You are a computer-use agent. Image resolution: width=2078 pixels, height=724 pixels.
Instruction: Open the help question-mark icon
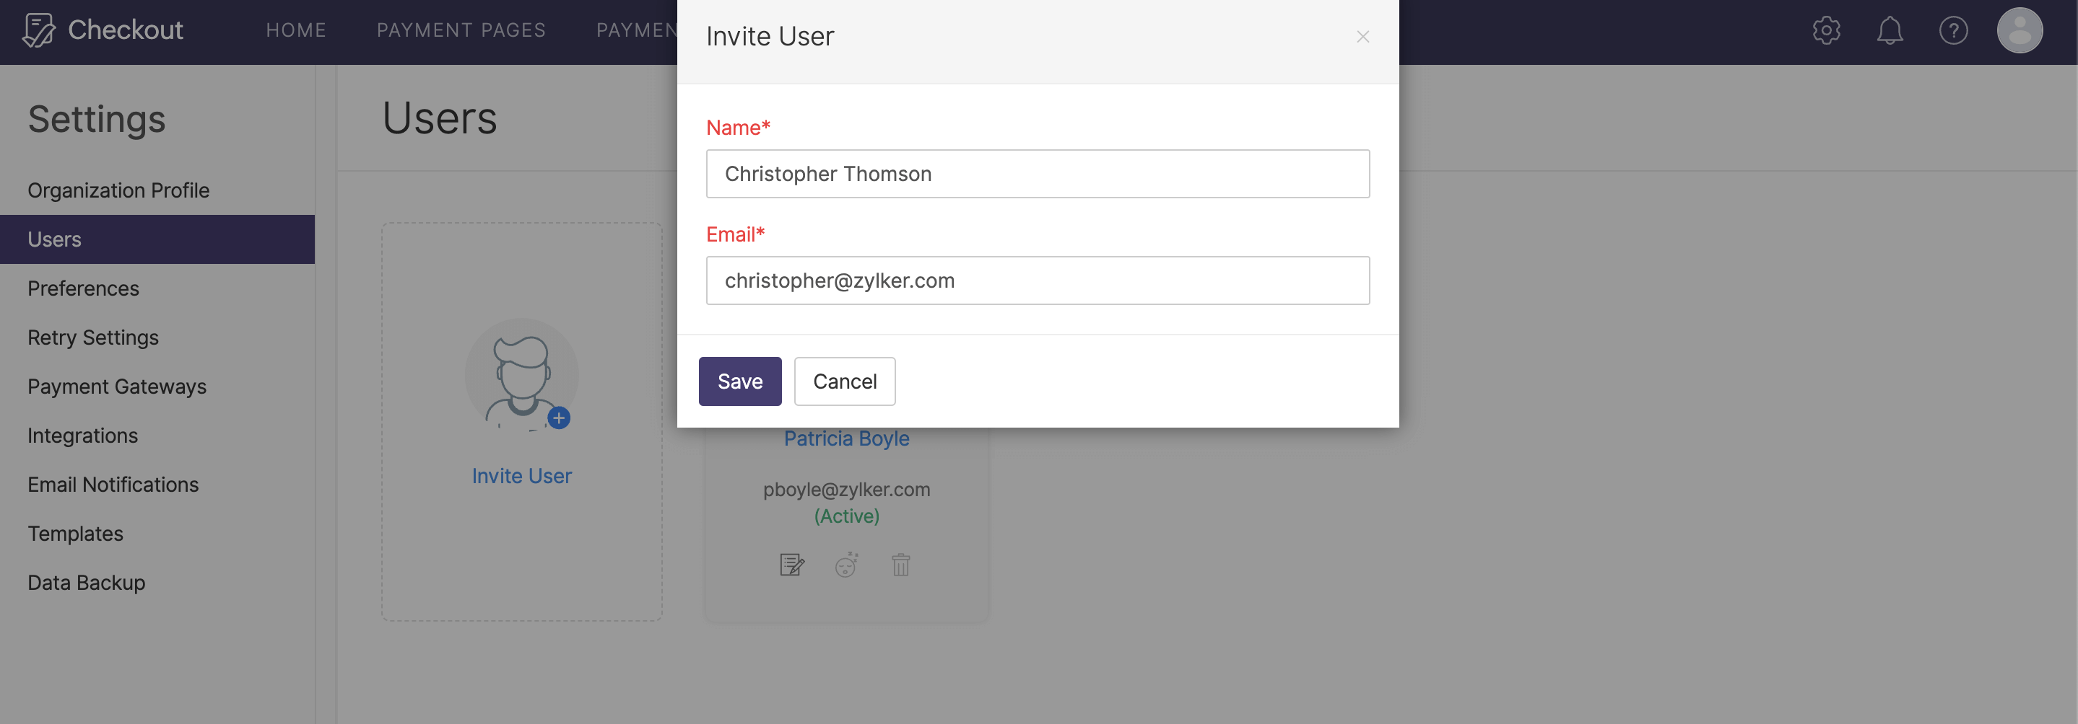coord(1955,30)
